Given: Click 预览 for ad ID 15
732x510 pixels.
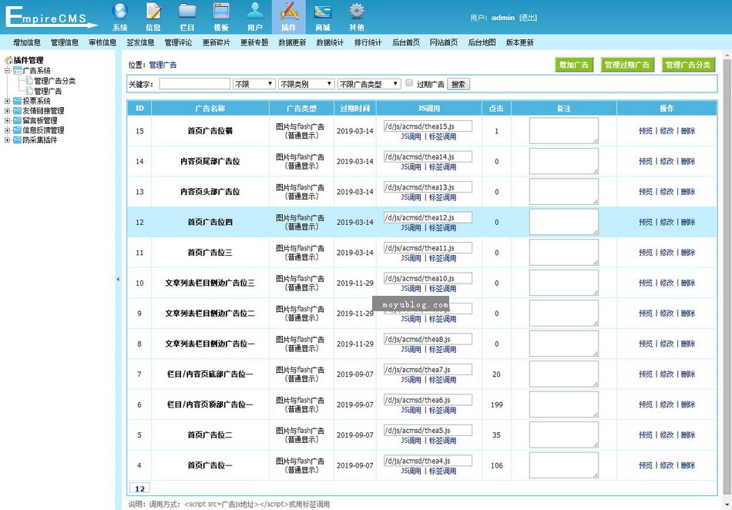Looking at the screenshot, I should [646, 131].
